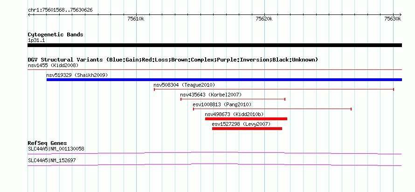The image size is (415, 192).
Task: Select the nsv498673 (Kidd2010b) red bar
Action: 246,119
